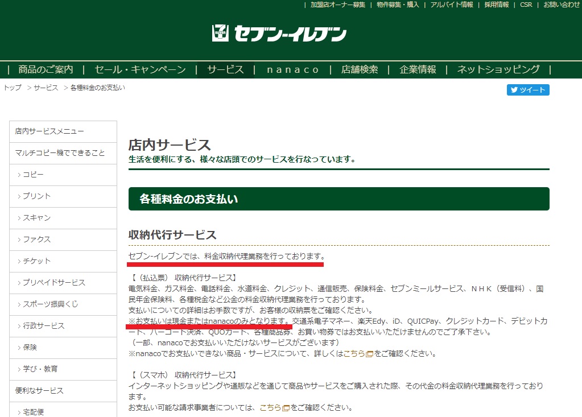The width and height of the screenshot is (582, 417).
Task: Select セール・キャンペーン in main navigation
Action: [x=140, y=69]
